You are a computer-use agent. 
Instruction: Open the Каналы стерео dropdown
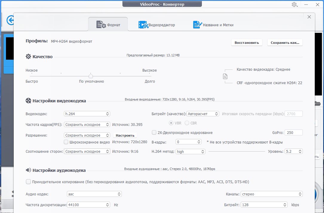pos(272,194)
